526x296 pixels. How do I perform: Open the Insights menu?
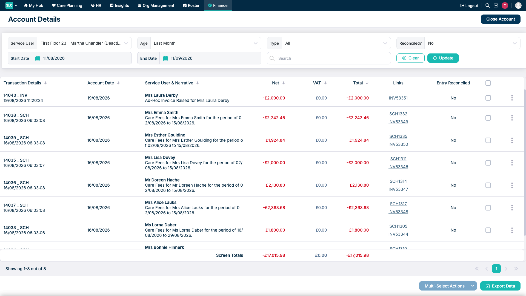(x=119, y=5)
